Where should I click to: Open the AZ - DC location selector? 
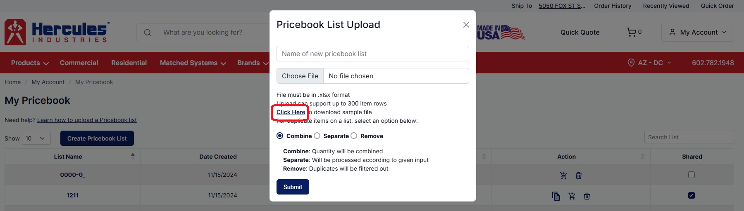coord(649,63)
